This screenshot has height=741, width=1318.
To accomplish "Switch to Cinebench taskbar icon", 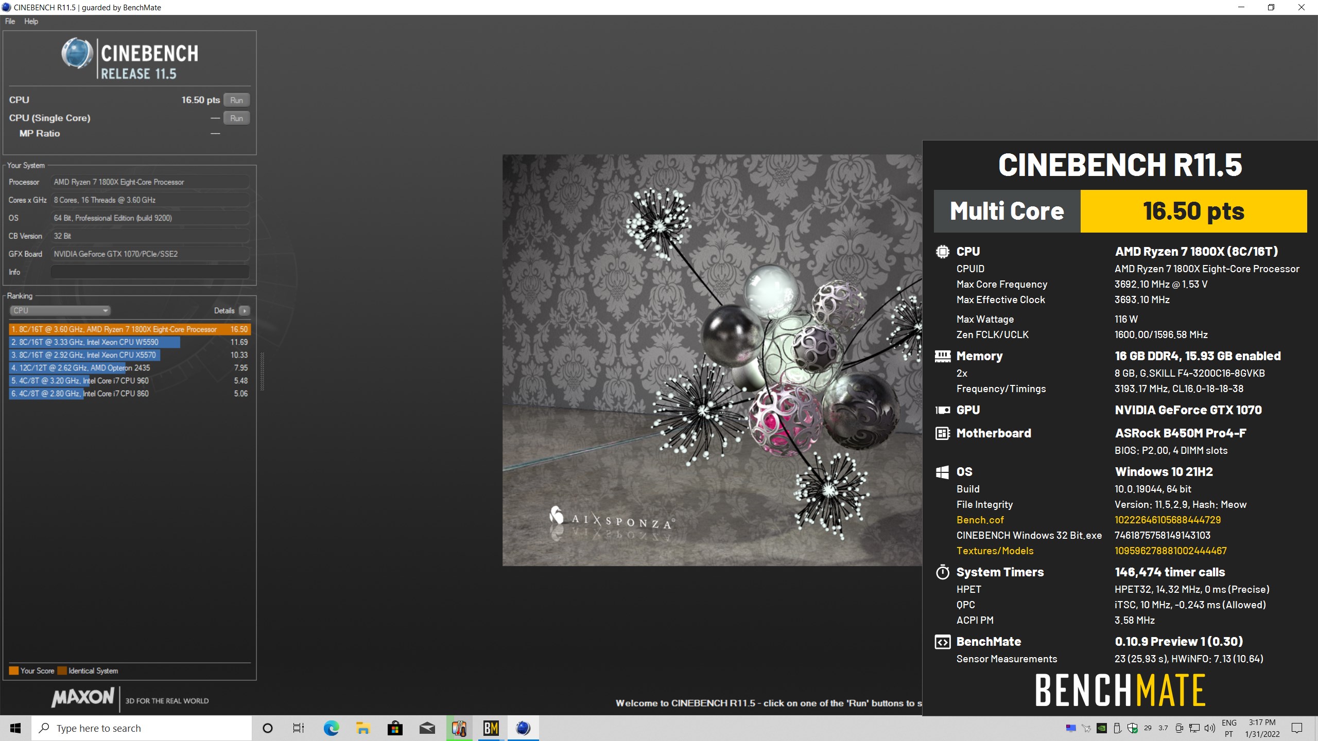I will (x=523, y=728).
